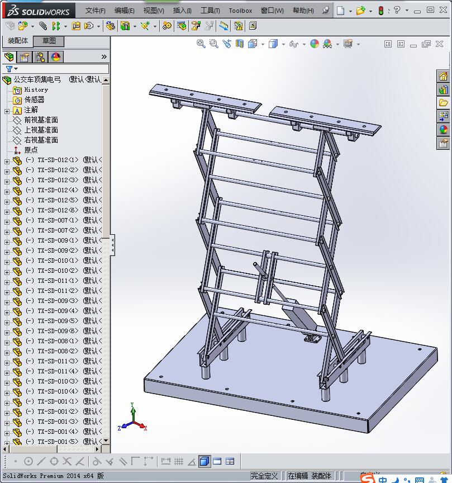452x483 pixels.
Task: Click the Show Hidden Components icon
Action: pos(110,26)
